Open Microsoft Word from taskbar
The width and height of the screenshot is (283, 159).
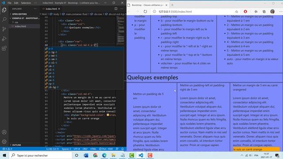tap(86, 155)
